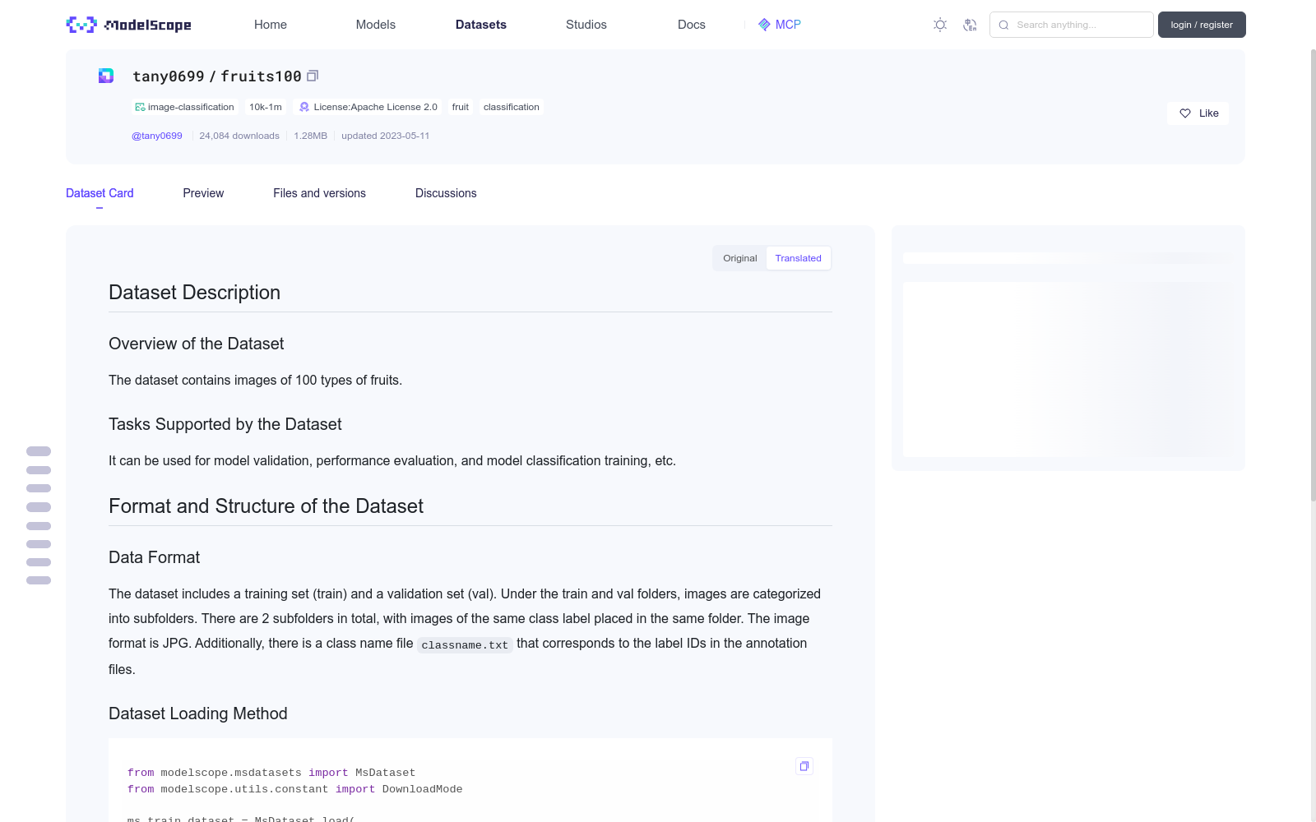
Task: Copy the dataset name tany0699/fruits100
Action: coord(313,76)
